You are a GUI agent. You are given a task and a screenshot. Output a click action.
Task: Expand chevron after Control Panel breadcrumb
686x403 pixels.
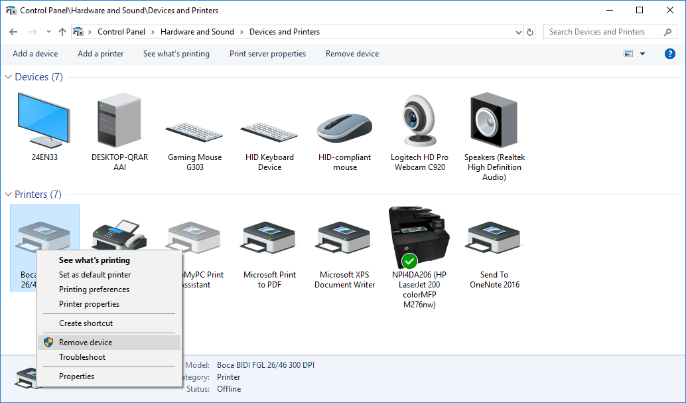coord(153,32)
